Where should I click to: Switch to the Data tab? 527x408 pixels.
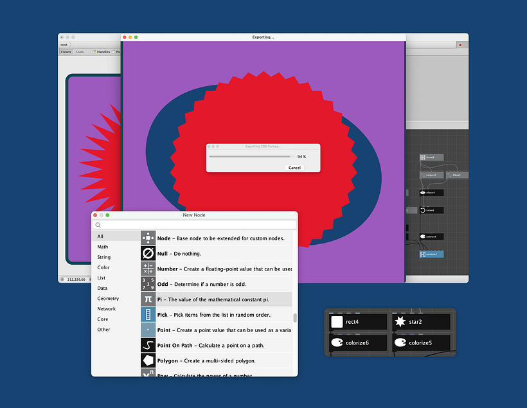(x=80, y=52)
